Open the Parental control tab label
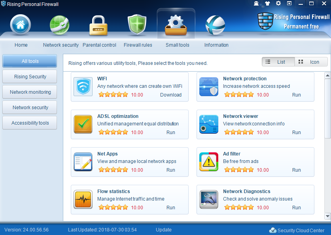 [99, 45]
